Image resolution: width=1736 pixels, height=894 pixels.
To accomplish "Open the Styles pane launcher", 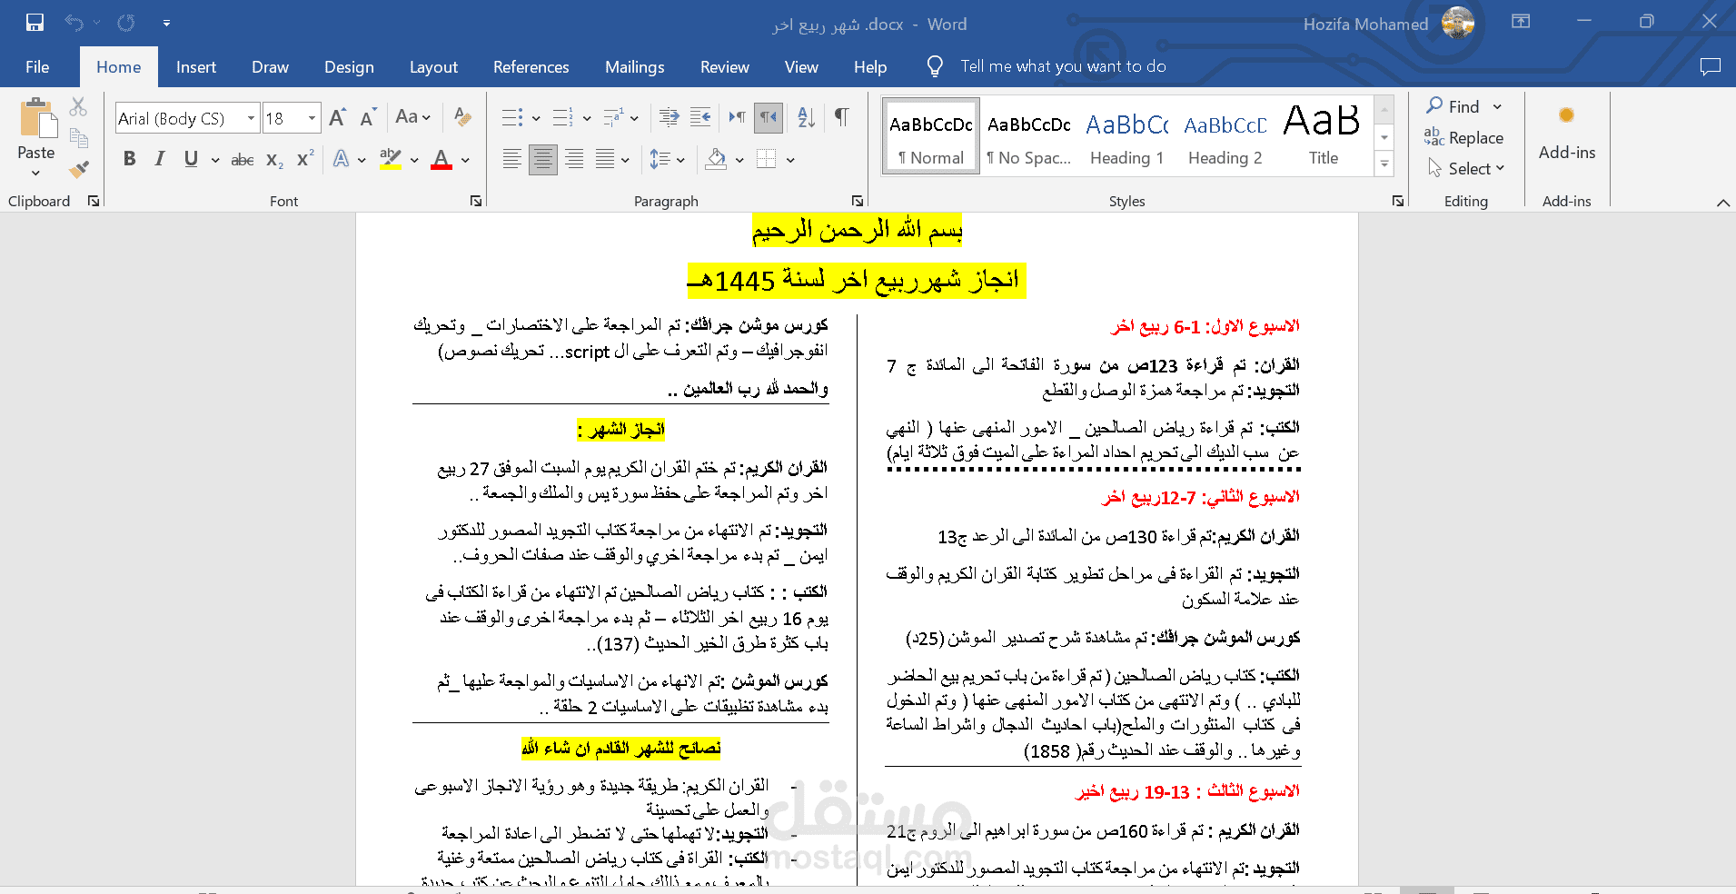I will click(x=1398, y=201).
